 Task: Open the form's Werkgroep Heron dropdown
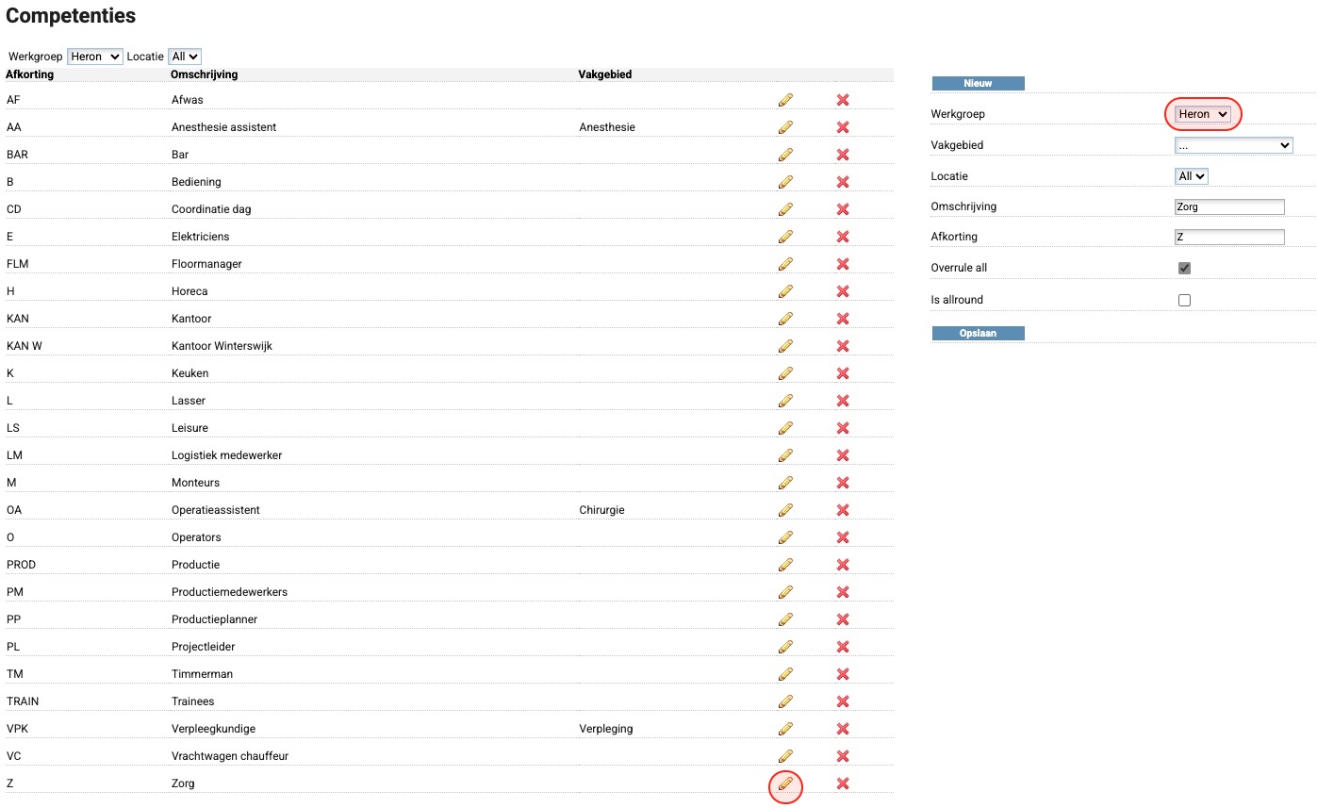(1203, 114)
